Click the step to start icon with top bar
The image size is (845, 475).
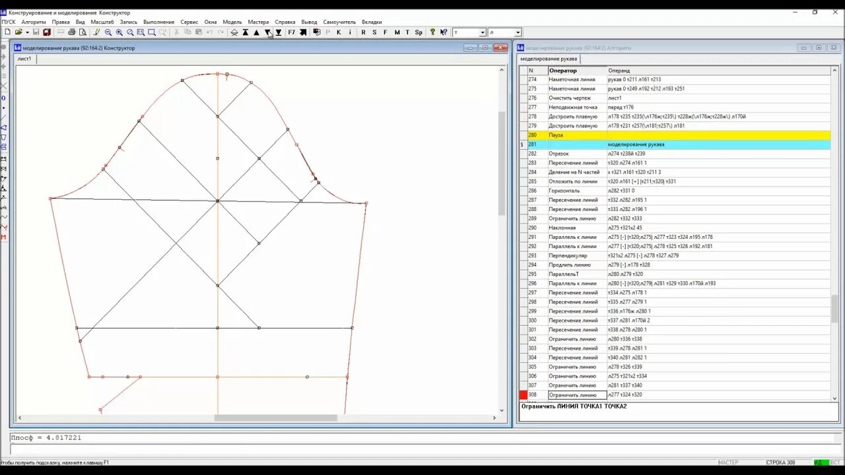pyautogui.click(x=246, y=32)
